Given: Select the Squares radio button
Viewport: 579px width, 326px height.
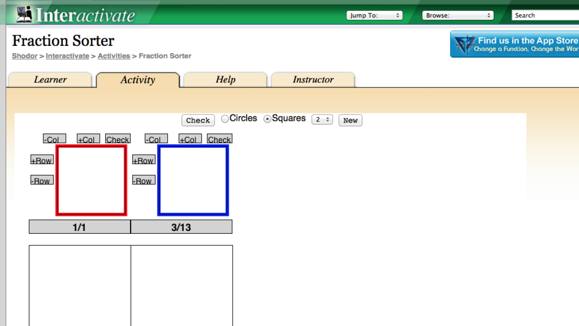Looking at the screenshot, I should coord(267,118).
